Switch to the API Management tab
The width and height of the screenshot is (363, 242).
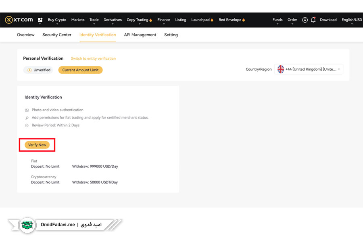(x=140, y=35)
